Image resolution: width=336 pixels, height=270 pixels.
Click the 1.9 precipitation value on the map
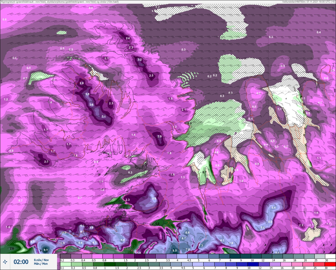170,99
